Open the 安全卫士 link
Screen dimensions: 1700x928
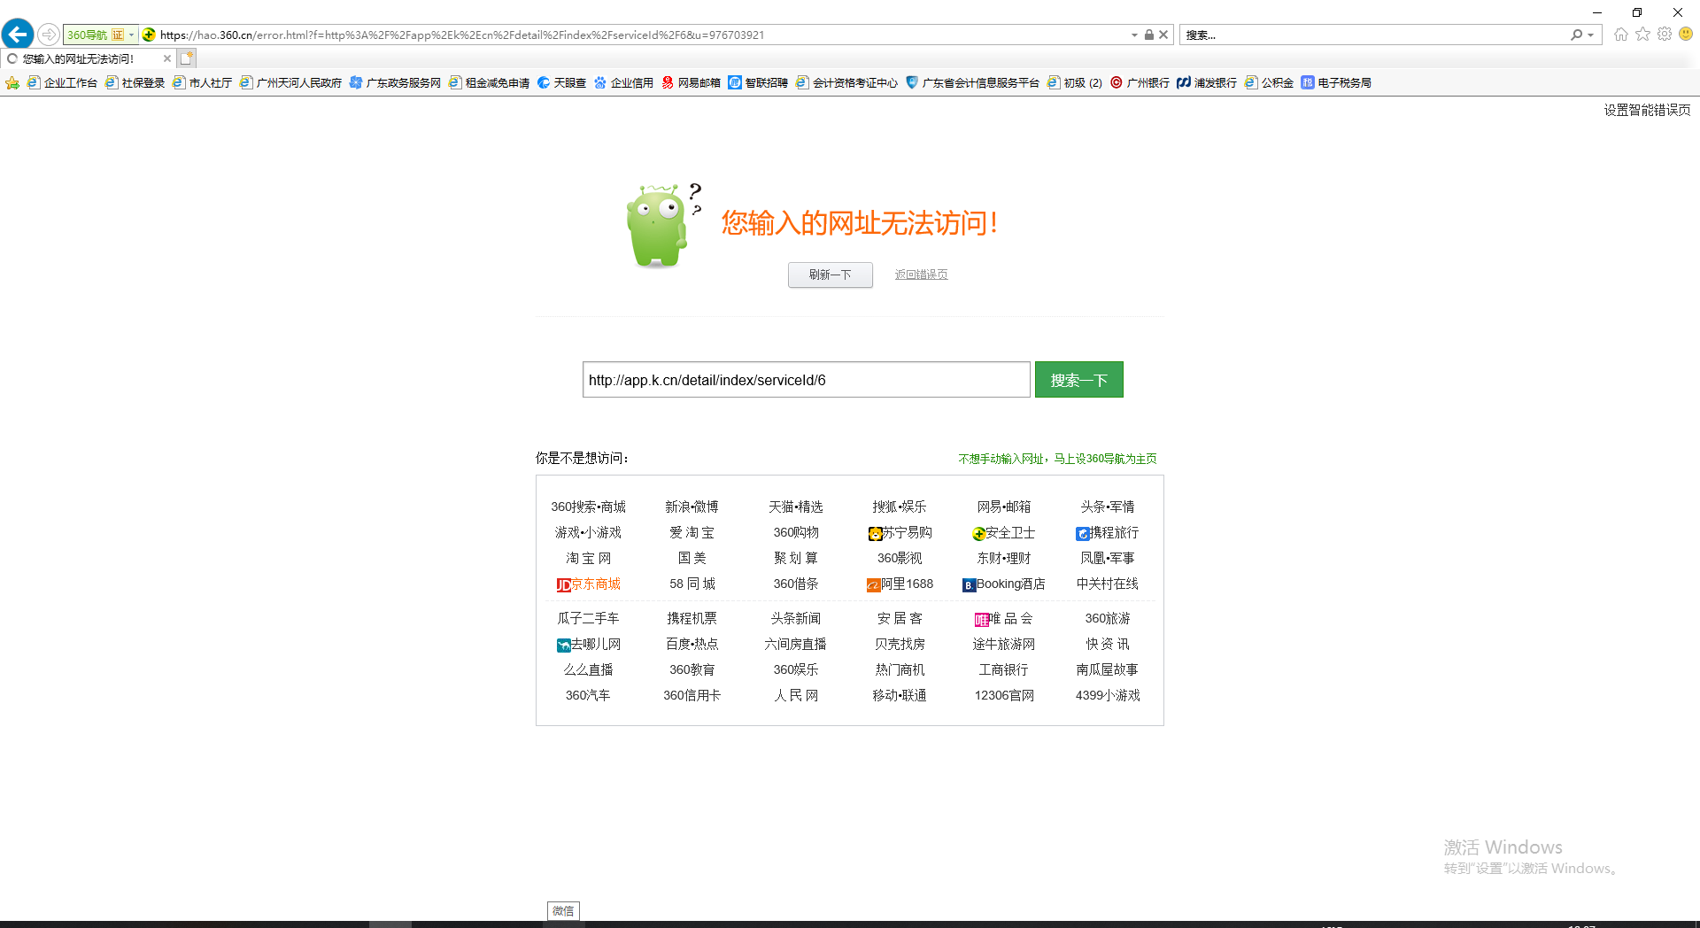tap(1003, 533)
